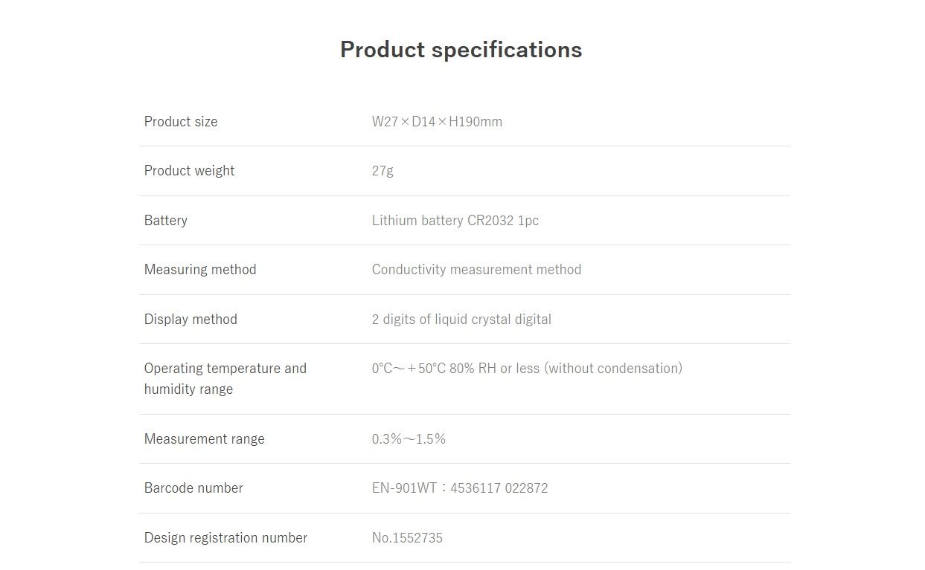Image resolution: width=925 pixels, height=570 pixels.
Task: Select the Barcode number label
Action: coord(193,488)
